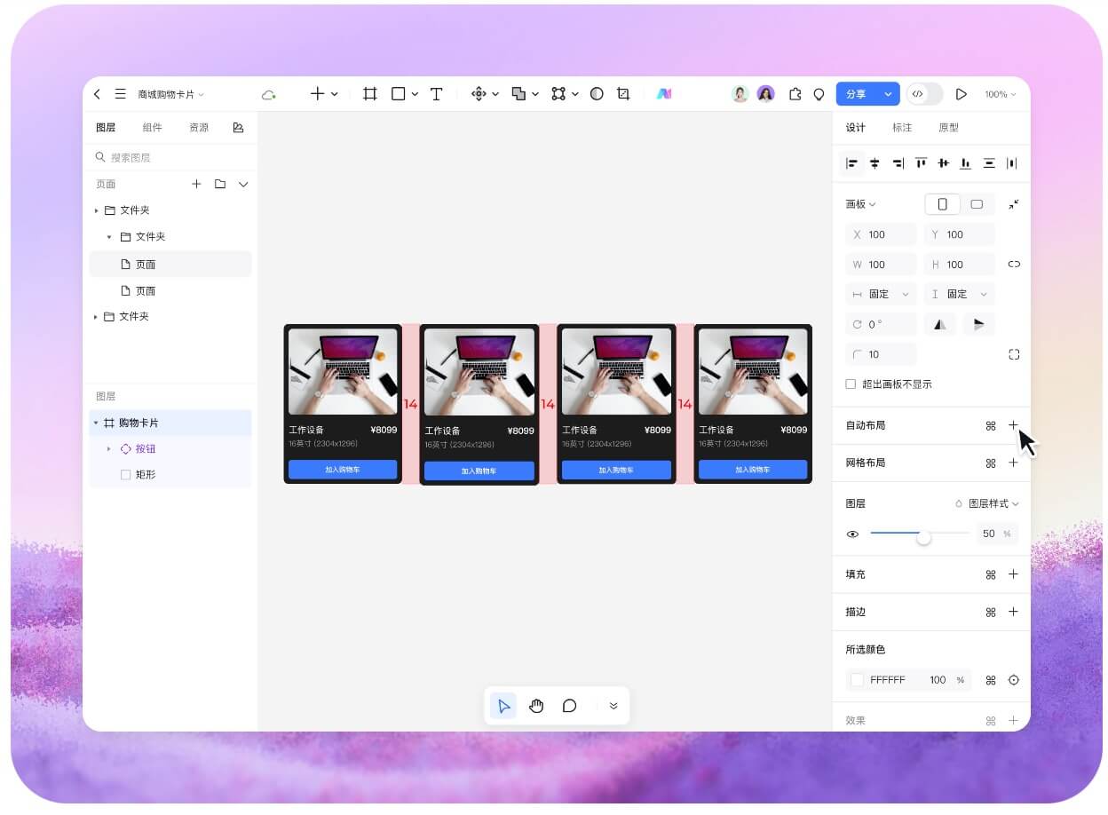Switch to the 组件 tab
Image resolution: width=1108 pixels, height=815 pixels.
click(x=153, y=128)
